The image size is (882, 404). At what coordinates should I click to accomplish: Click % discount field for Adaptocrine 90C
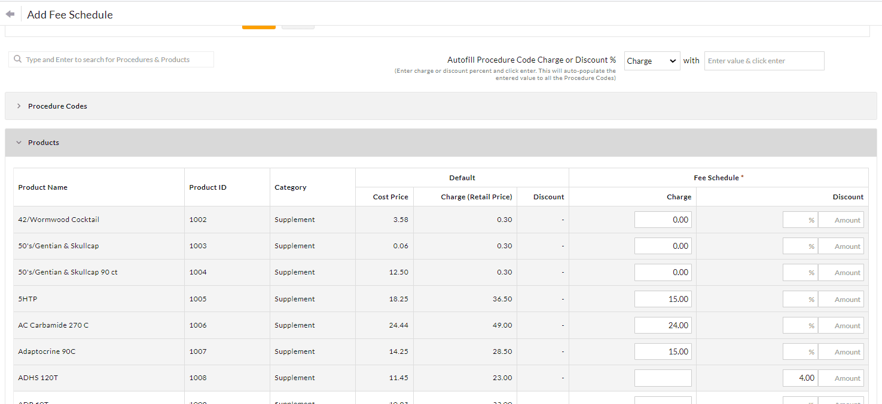(x=799, y=351)
